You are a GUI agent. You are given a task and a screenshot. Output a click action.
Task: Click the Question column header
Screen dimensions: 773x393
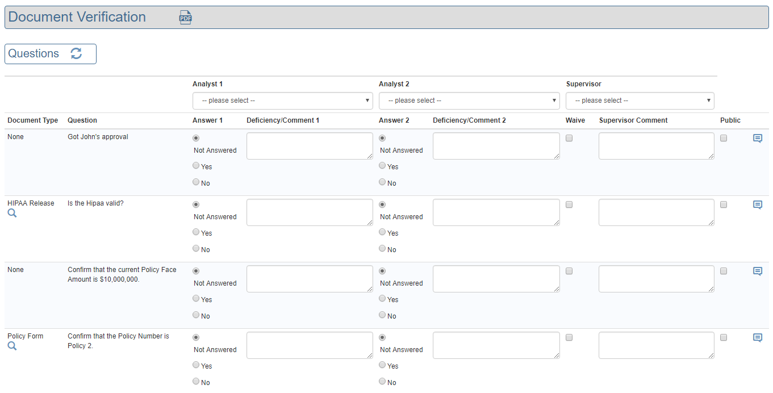coord(82,120)
